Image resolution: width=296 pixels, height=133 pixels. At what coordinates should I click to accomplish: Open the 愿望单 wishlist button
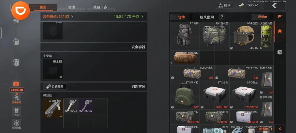(x=262, y=17)
